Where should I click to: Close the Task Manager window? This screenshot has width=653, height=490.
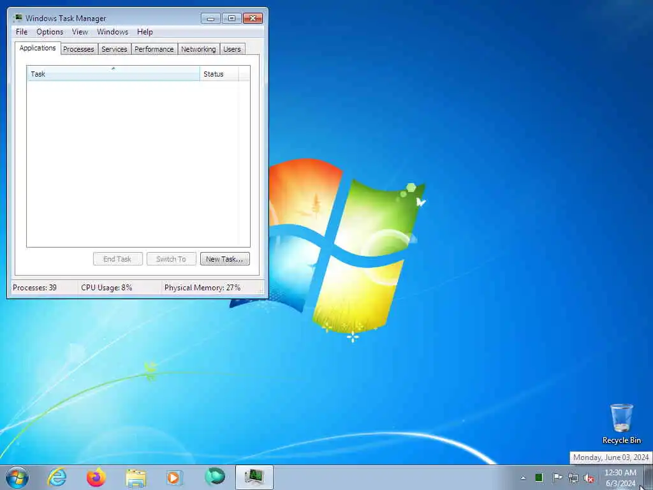point(253,18)
